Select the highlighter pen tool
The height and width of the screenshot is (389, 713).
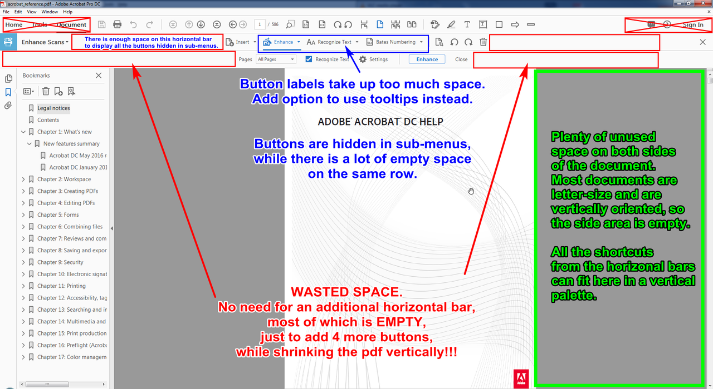coord(451,24)
